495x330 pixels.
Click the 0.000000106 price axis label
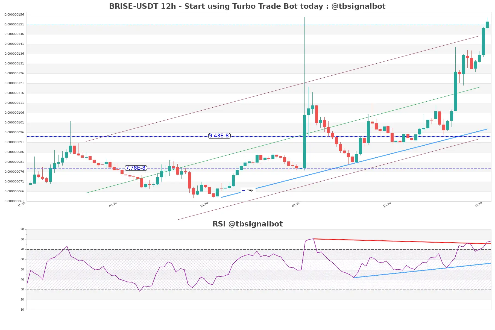14,113
